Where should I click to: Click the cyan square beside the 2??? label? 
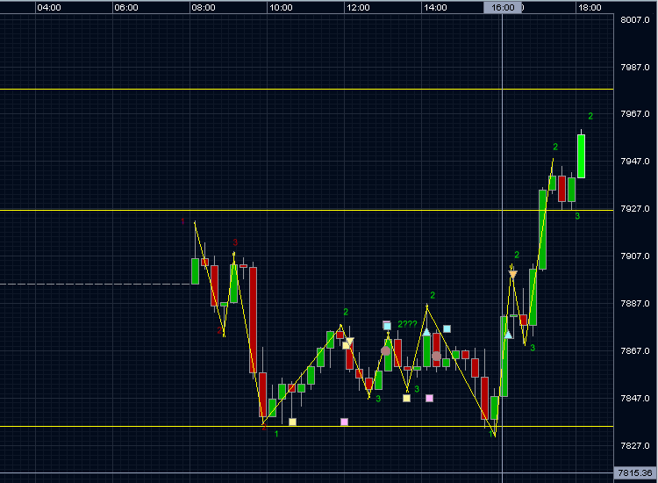tap(387, 326)
